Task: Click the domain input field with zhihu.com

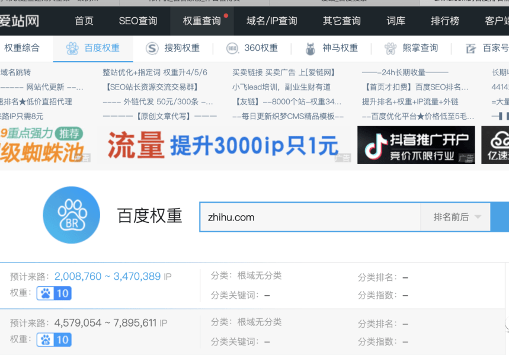Action: click(x=310, y=217)
